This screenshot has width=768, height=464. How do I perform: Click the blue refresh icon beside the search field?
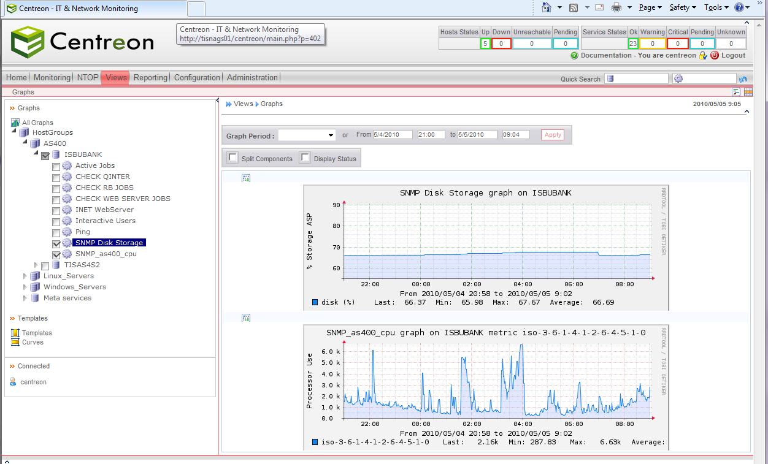(743, 78)
